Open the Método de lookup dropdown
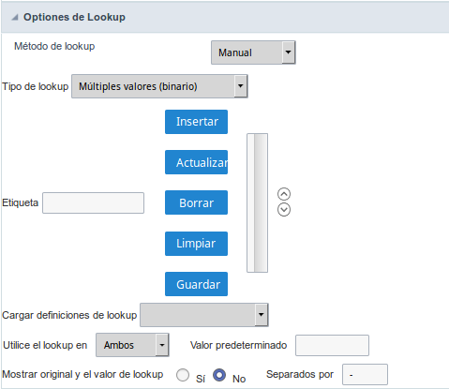449x389 pixels. pos(253,52)
